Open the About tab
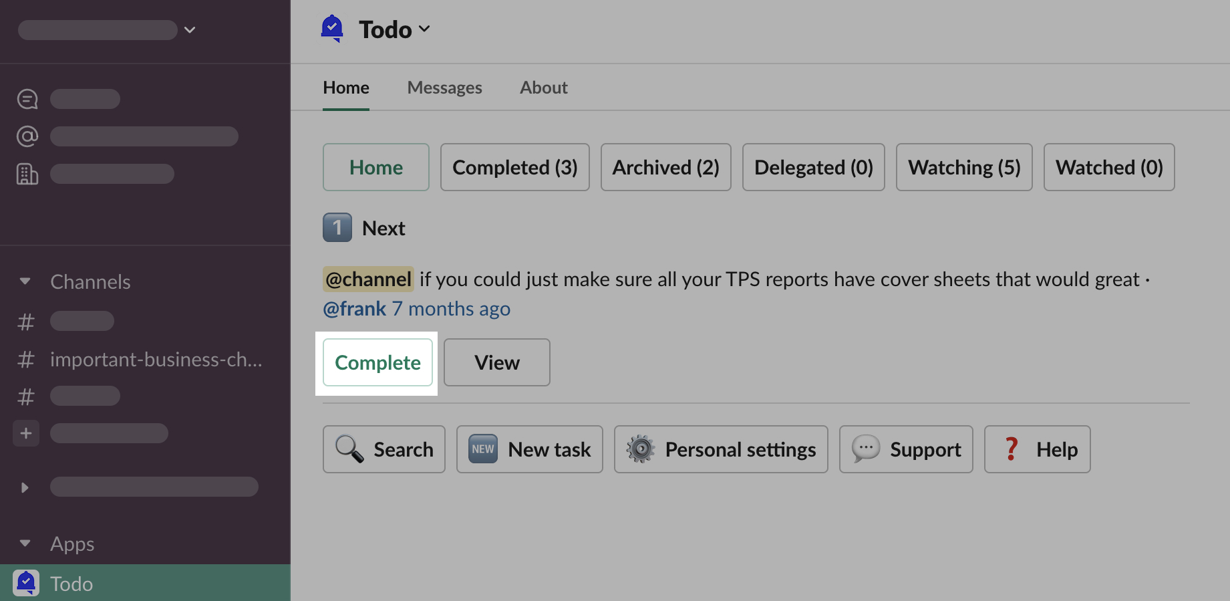Viewport: 1230px width, 601px height. tap(544, 88)
